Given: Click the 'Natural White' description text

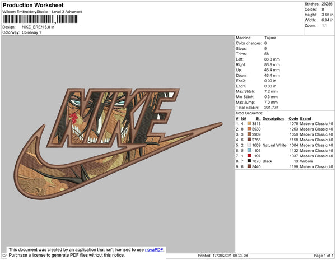Looking at the screenshot, I should tap(274, 145).
